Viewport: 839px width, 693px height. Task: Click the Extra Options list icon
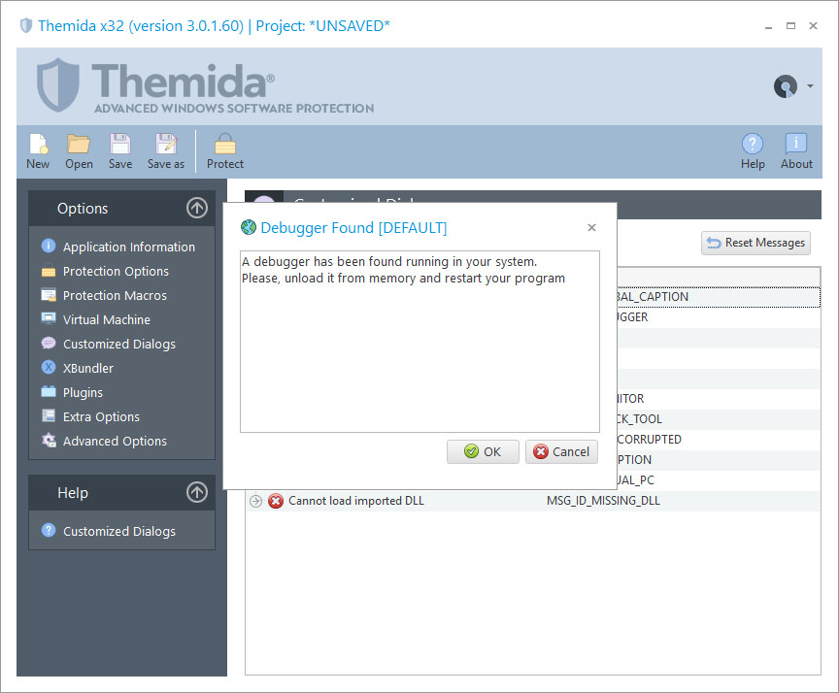[x=49, y=415]
